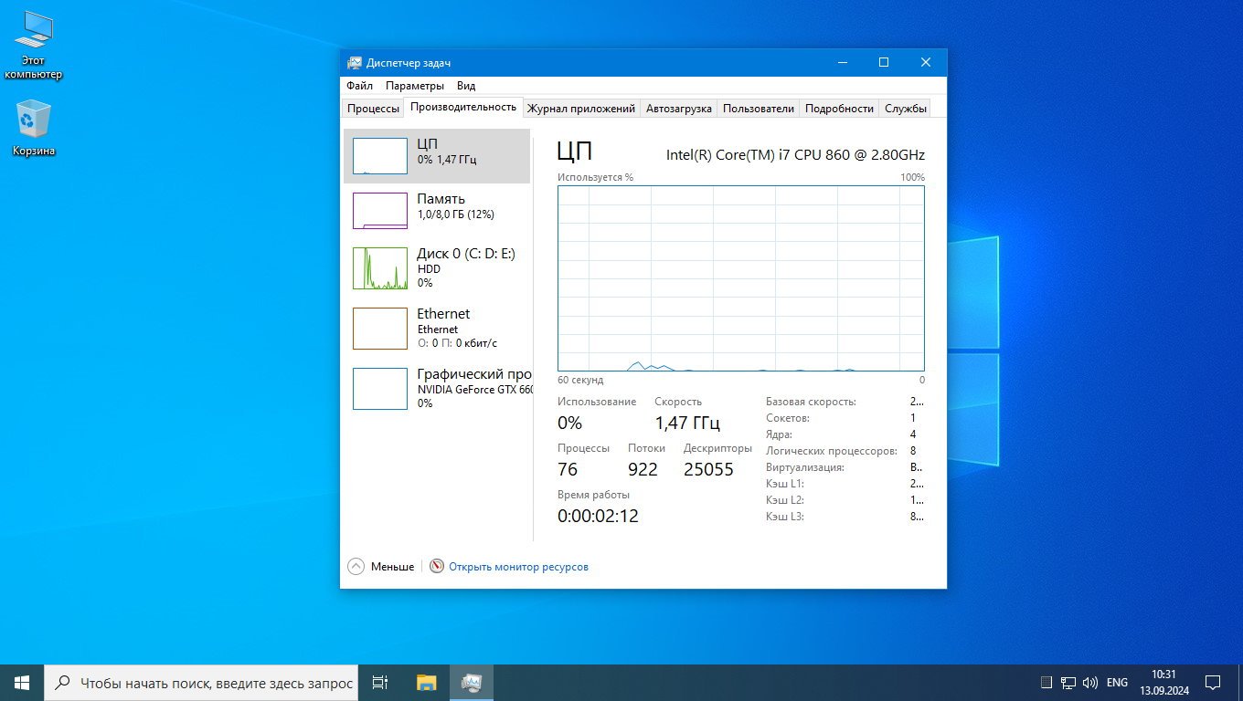Click Открыть монитор ресурсов link
Image resolution: width=1243 pixels, height=701 pixels.
pyautogui.click(x=518, y=567)
